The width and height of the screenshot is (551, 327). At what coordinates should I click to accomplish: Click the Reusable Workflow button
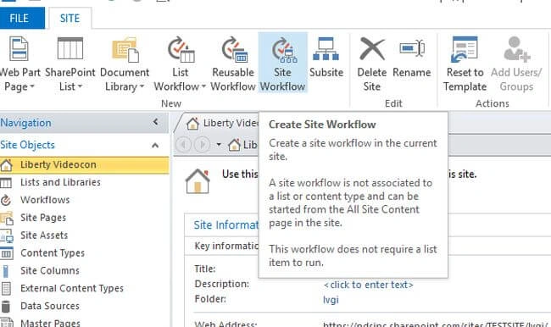pos(233,64)
